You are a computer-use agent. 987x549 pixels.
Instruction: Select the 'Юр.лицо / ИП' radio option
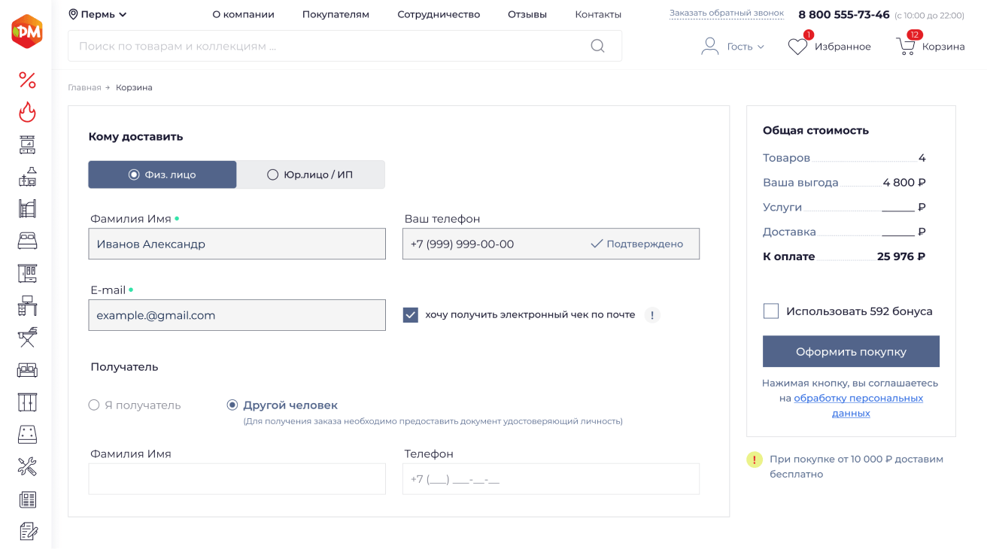273,174
